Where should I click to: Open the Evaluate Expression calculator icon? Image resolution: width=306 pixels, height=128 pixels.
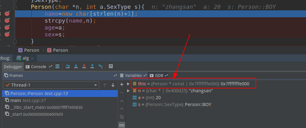(x=111, y=66)
